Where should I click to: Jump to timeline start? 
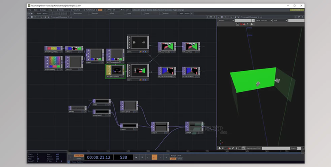click(x=136, y=157)
